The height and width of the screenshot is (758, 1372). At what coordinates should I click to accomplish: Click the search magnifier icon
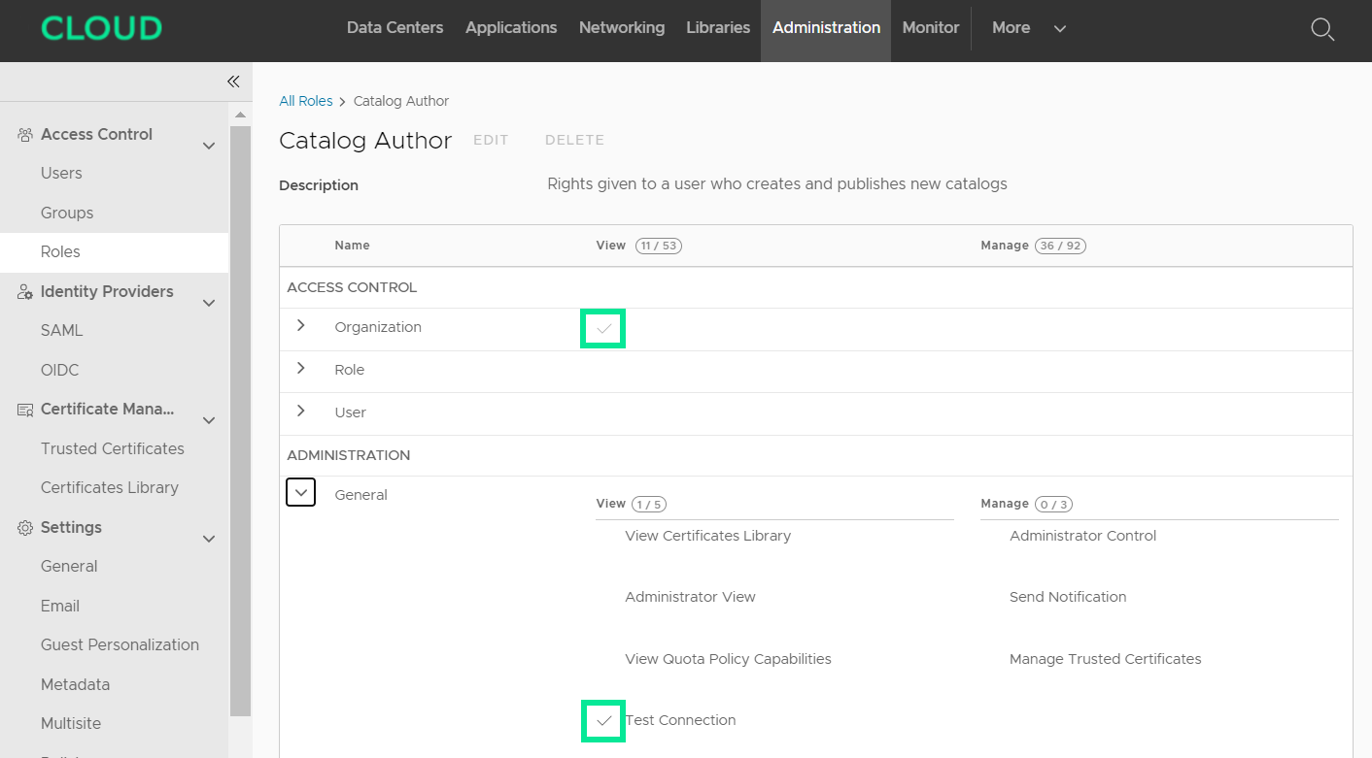(x=1322, y=29)
